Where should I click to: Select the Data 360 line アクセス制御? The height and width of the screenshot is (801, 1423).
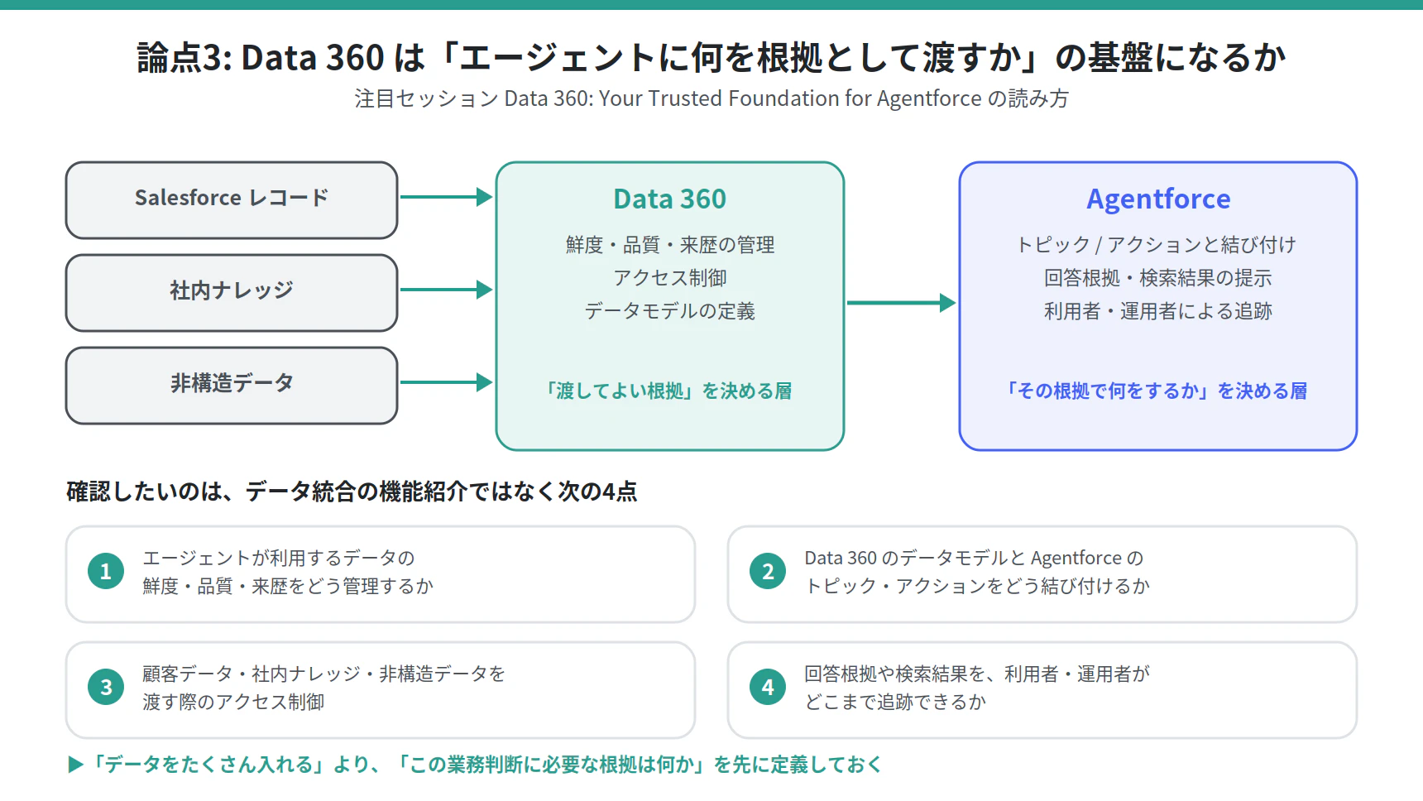670,278
